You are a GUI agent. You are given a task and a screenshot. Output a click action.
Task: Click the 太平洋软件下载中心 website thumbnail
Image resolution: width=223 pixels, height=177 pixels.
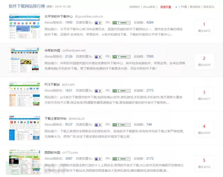[25, 26]
